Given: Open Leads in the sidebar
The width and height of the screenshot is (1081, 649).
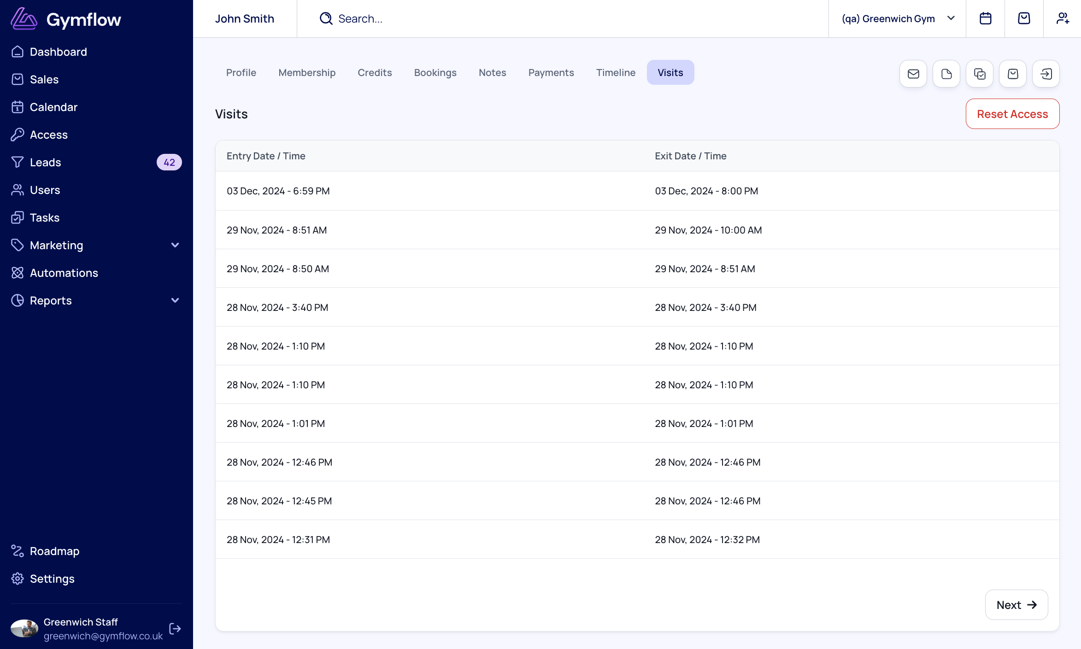Looking at the screenshot, I should click(x=45, y=162).
